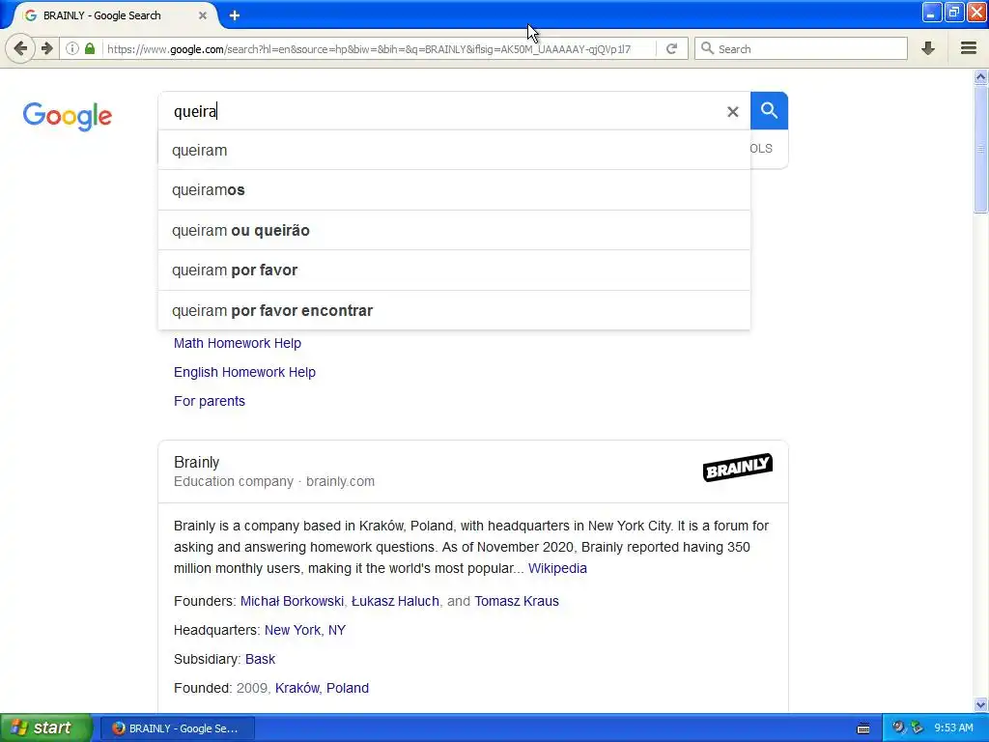This screenshot has height=742, width=989.
Task: Open the Windows start button
Action: pyautogui.click(x=45, y=728)
